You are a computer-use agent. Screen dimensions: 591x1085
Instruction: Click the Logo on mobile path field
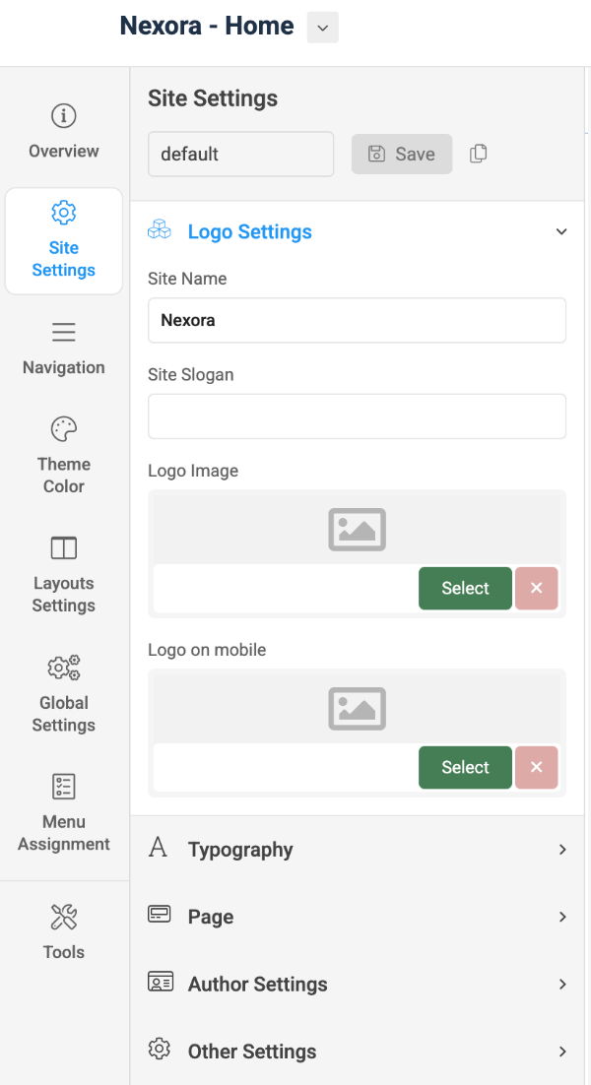286,767
